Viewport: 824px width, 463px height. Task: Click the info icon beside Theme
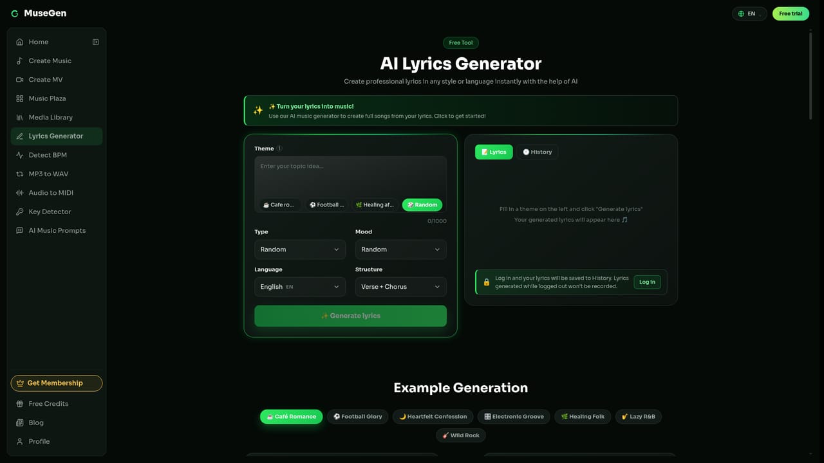(x=279, y=149)
